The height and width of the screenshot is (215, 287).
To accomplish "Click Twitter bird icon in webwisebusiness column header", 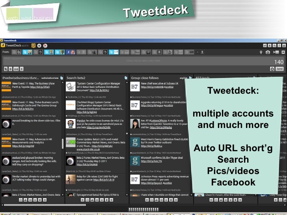I will tap(61, 78).
